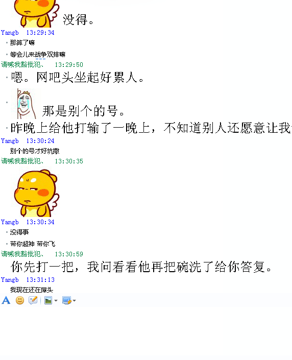Image resolution: width=292 pixels, height=360 pixels.
Task: Expand the send picture dropdown arrow
Action: [x=56, y=301]
